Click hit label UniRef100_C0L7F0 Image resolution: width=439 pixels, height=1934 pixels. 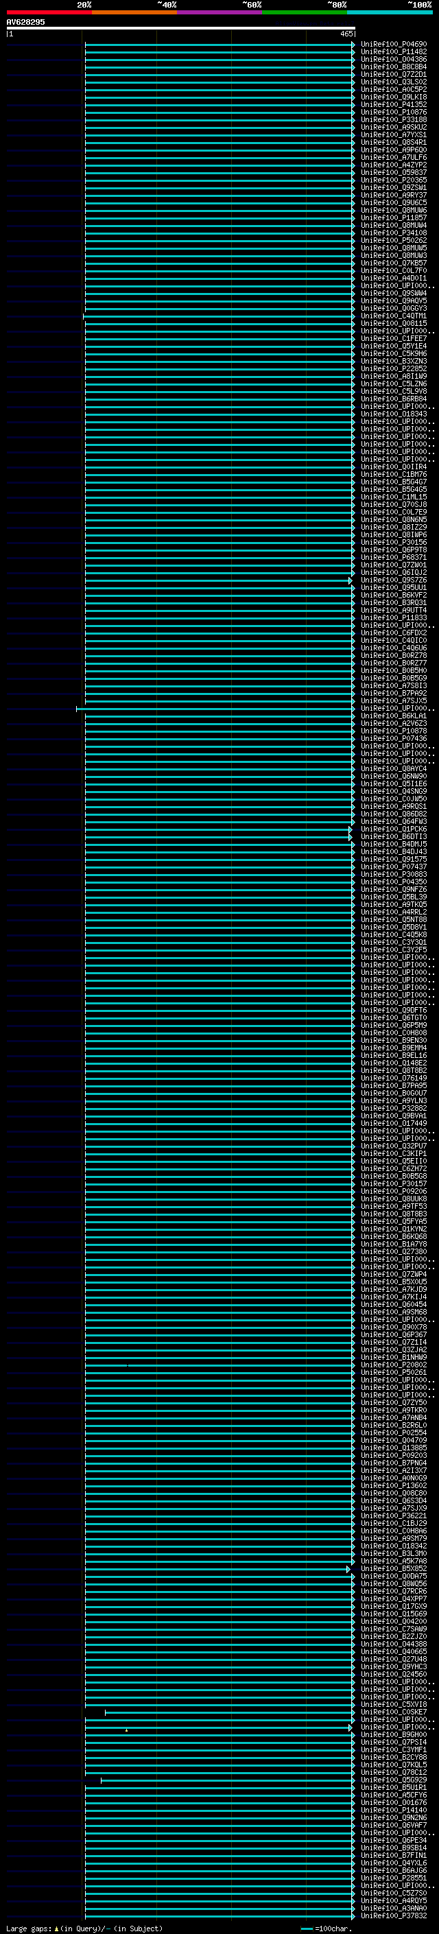[x=393, y=270]
